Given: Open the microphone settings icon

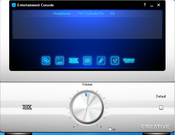Looking at the screenshot, I should 101,61.
